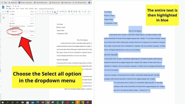185x104 pixels.
Task: Click the Redo arrow in toolbar
Action: point(5,12)
